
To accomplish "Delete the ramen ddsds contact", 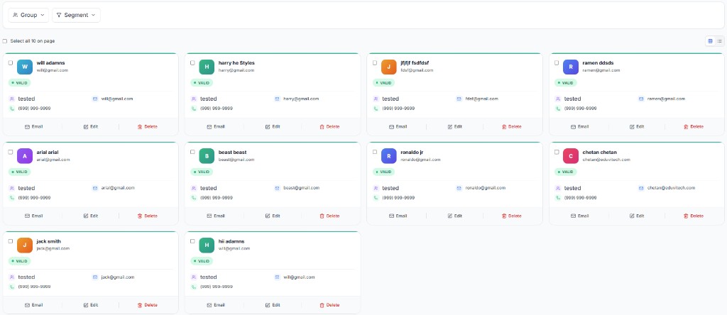I will (x=694, y=126).
